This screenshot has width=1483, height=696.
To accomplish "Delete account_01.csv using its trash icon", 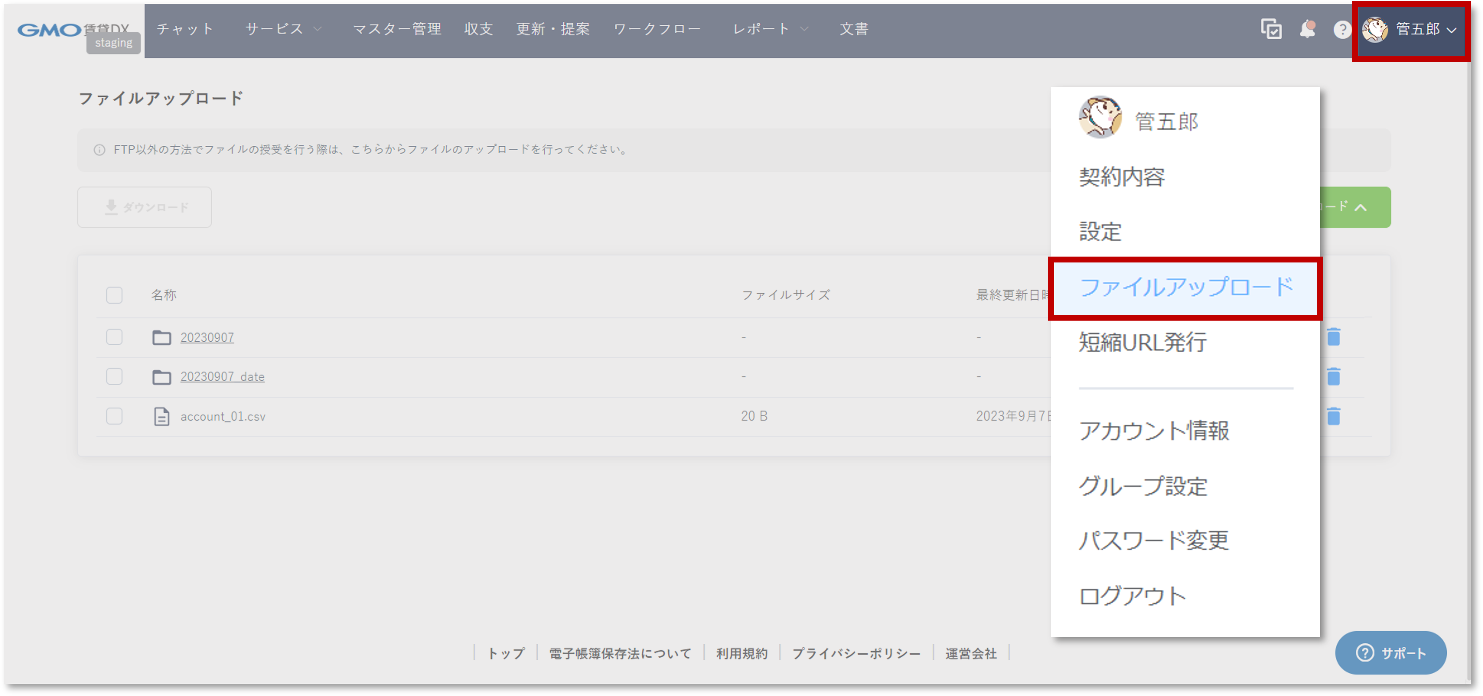I will (x=1335, y=416).
